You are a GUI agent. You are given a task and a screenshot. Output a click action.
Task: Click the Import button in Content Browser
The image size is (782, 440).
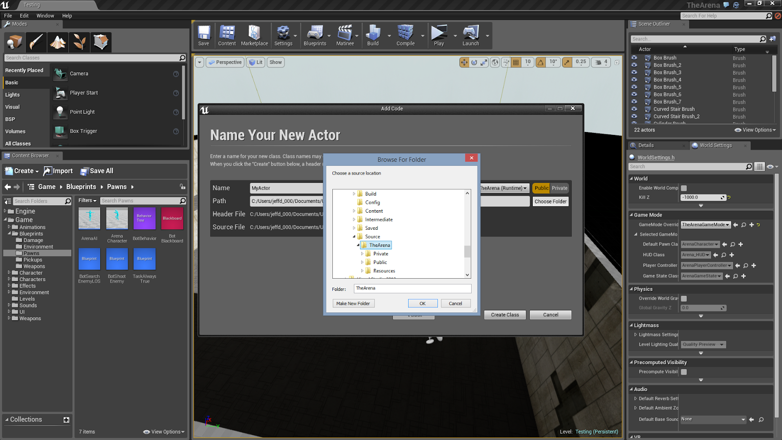58,171
